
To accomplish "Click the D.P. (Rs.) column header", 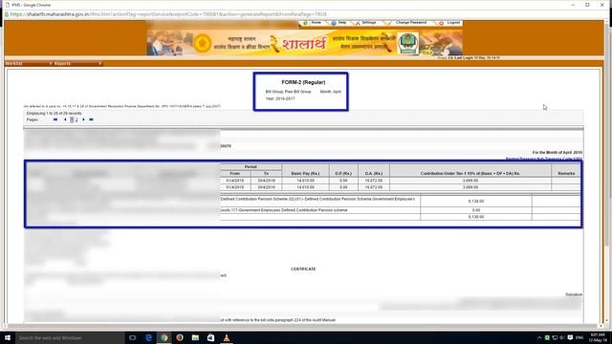I will click(x=343, y=173).
